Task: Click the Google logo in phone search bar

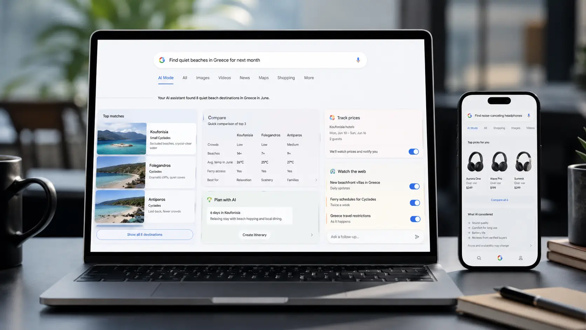Action: pyautogui.click(x=470, y=115)
